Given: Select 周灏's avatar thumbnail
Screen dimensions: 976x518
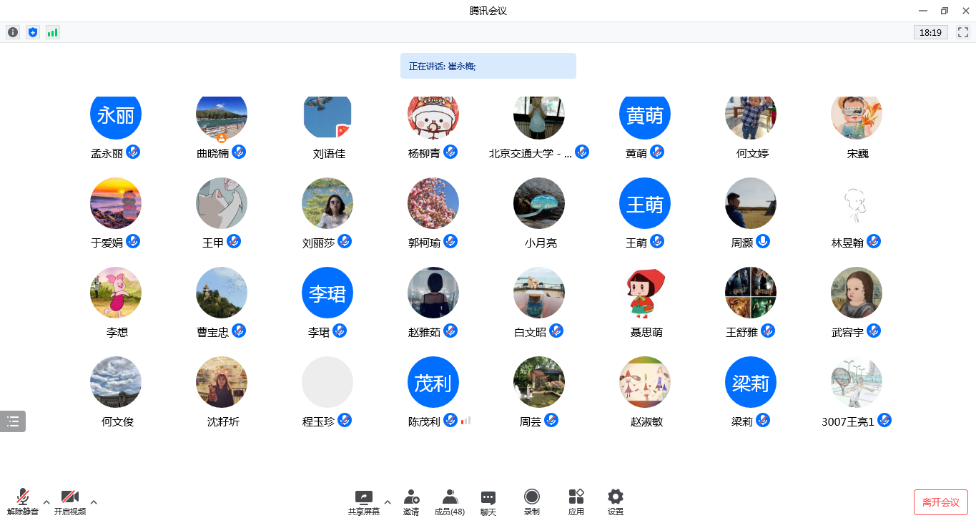Looking at the screenshot, I should (x=750, y=203).
